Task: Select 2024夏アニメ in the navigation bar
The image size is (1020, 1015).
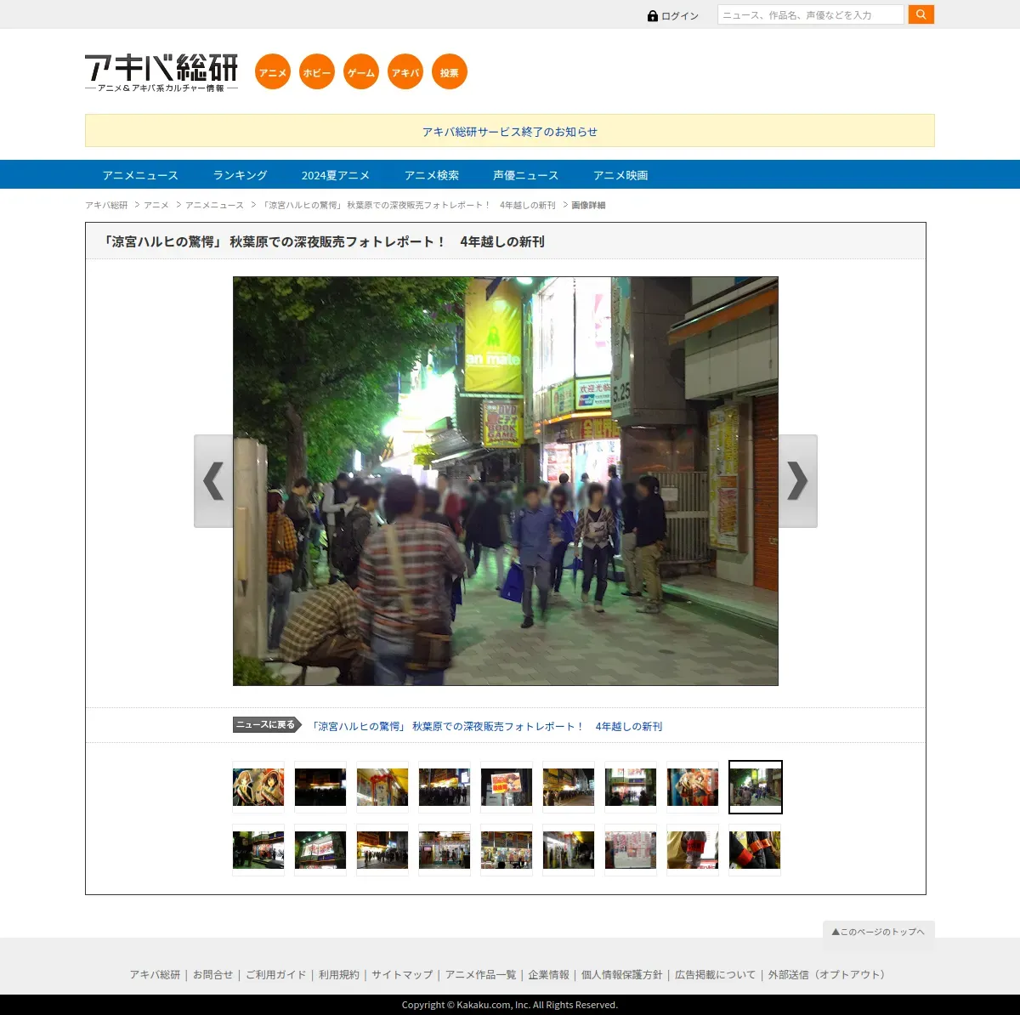Action: [336, 175]
